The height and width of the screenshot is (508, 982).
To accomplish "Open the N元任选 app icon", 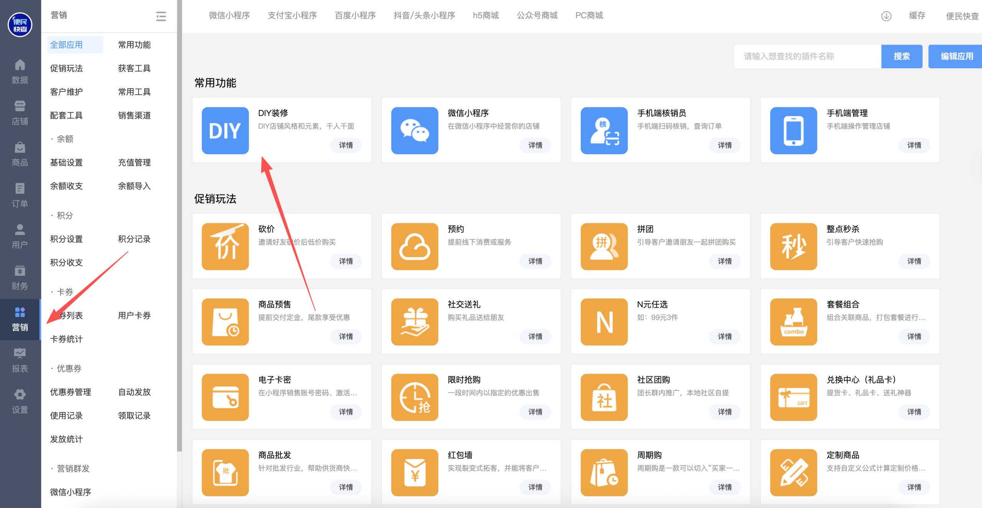I will [604, 322].
